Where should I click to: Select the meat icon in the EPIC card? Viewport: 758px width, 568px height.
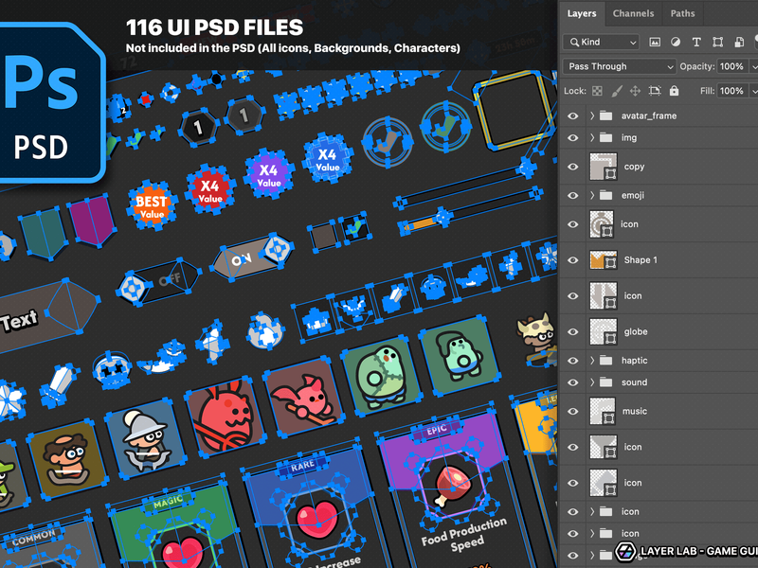tap(451, 487)
